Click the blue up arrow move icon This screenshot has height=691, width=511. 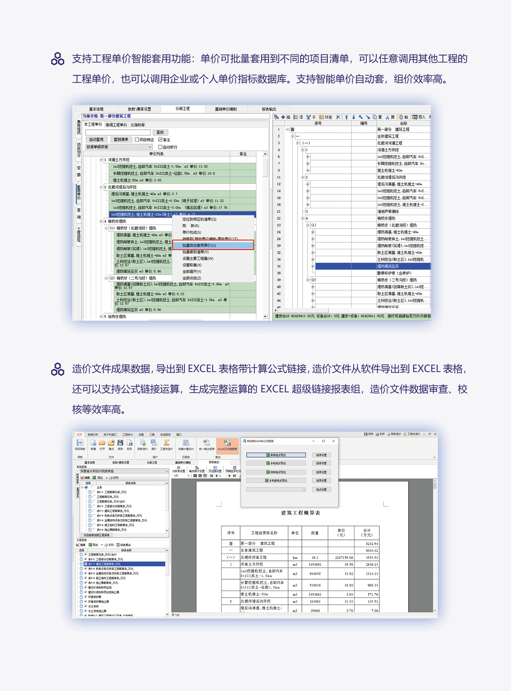click(346, 117)
